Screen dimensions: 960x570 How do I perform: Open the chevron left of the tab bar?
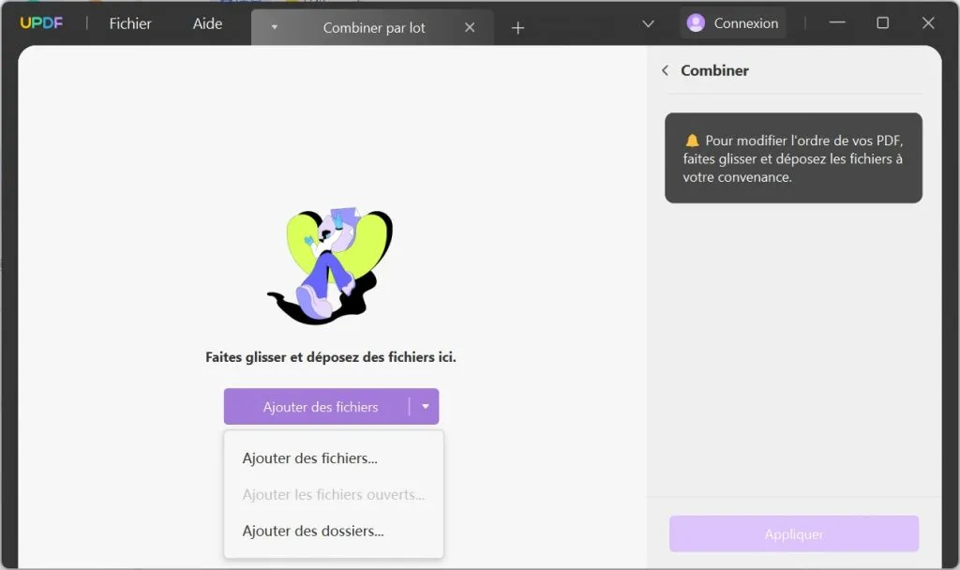click(273, 28)
